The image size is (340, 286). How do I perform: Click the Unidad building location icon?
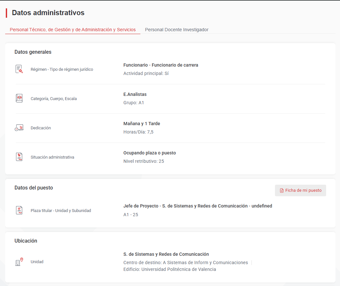point(19,262)
